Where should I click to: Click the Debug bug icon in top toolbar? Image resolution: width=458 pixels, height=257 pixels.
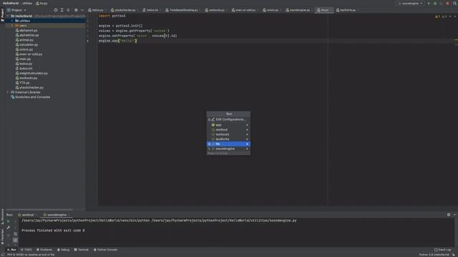tap(435, 4)
